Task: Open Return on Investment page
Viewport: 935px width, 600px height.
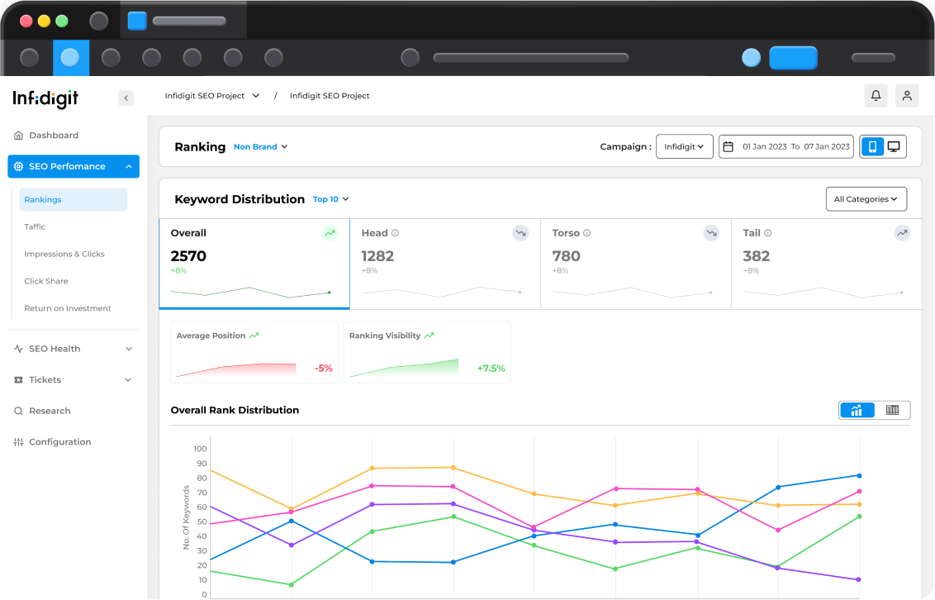Action: [68, 308]
